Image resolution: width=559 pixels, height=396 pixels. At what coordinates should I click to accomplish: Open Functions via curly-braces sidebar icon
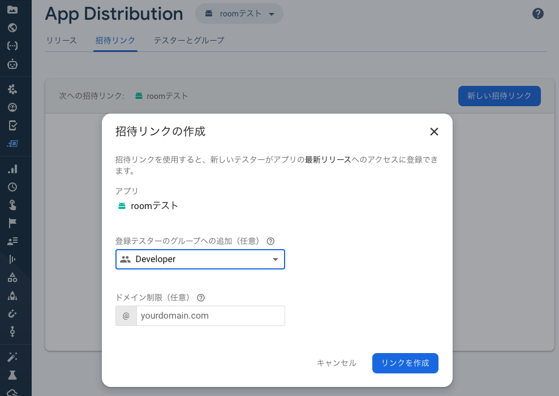(12, 46)
